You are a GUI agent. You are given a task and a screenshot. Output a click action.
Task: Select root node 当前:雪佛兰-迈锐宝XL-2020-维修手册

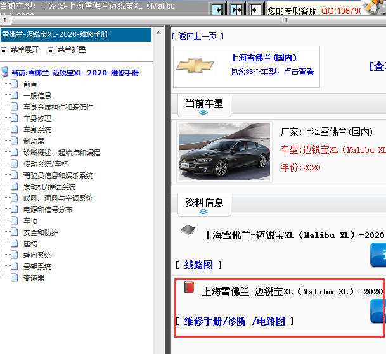coord(75,73)
